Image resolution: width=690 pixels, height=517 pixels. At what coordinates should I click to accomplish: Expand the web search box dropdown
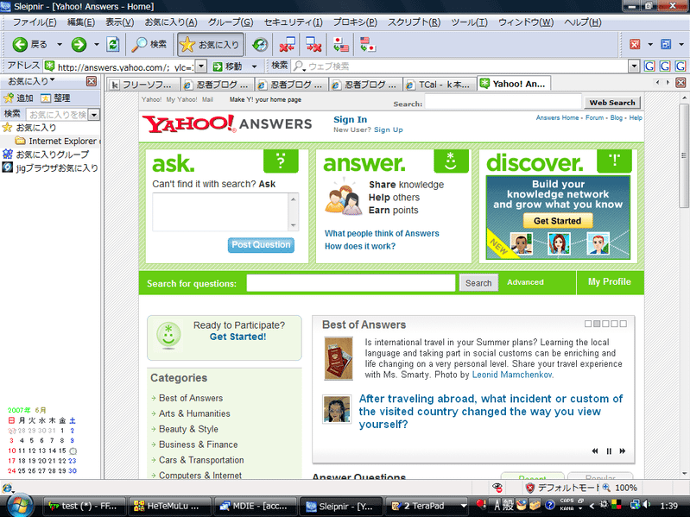coord(634,66)
